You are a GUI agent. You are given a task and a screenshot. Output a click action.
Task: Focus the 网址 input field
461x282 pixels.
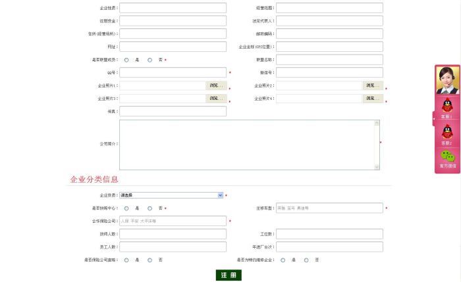click(x=173, y=47)
